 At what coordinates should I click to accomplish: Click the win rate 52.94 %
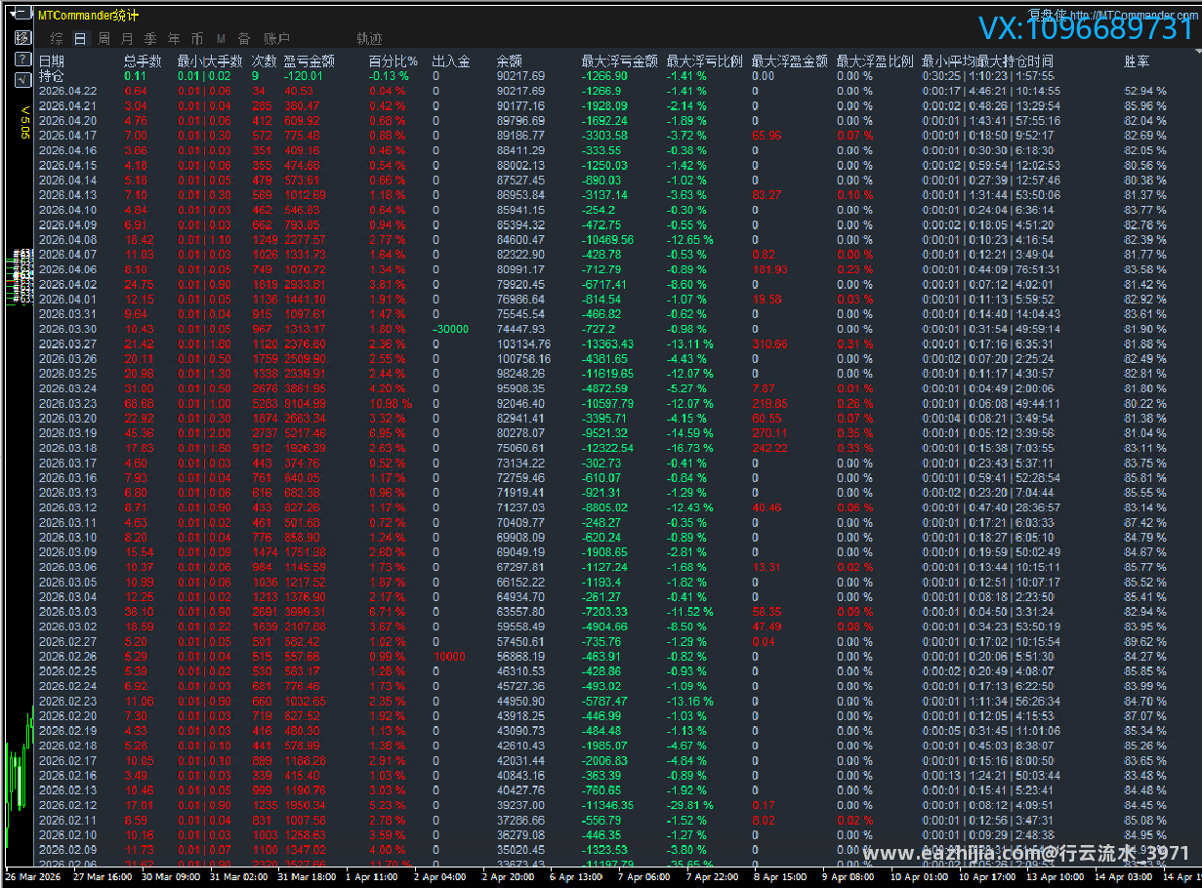point(1145,91)
